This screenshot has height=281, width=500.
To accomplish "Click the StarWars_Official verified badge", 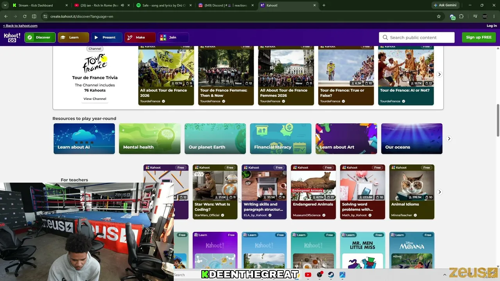I will (223, 215).
